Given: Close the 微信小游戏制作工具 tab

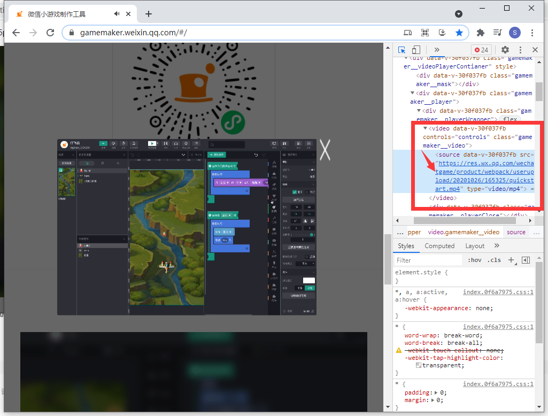Looking at the screenshot, I should tap(128, 13).
